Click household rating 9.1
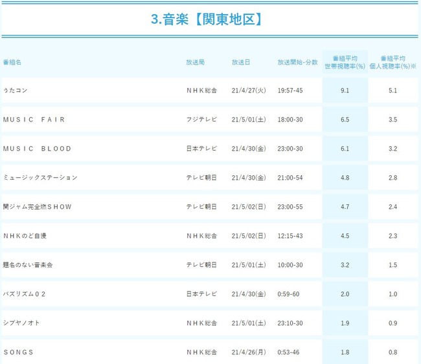 345,91
